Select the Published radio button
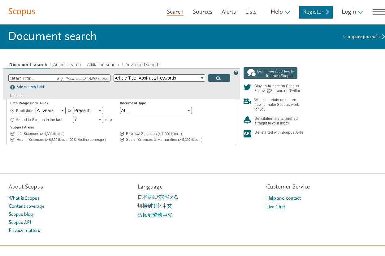Viewport: 385px width, 256px height. pyautogui.click(x=12, y=111)
